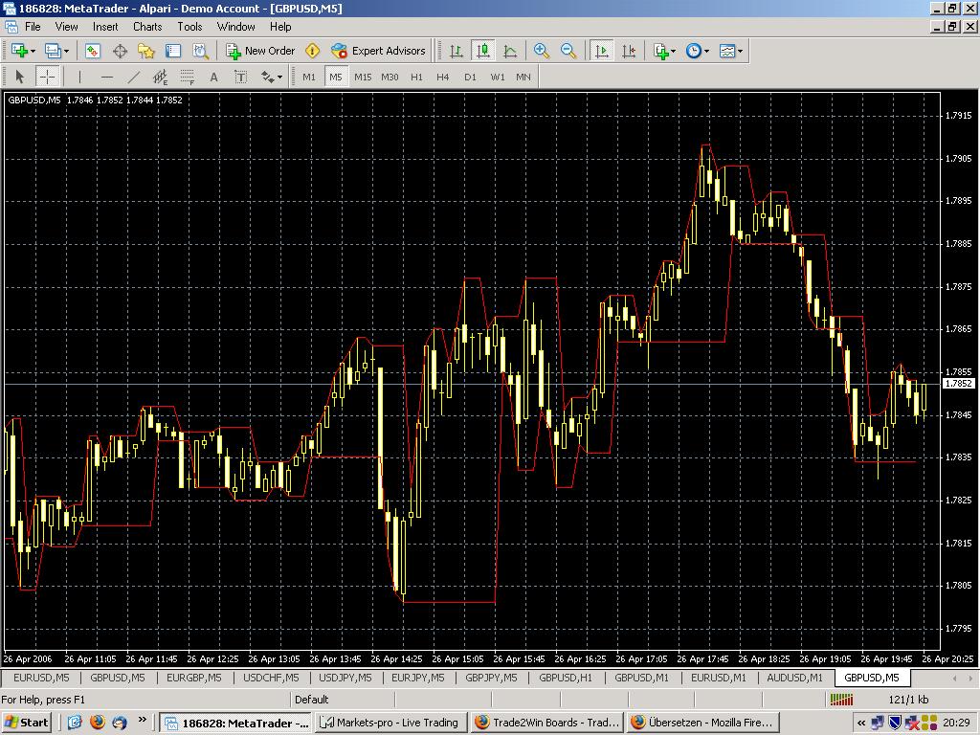Switch to the EURUSD,M5 chart tab
This screenshot has height=735, width=980.
point(41,678)
